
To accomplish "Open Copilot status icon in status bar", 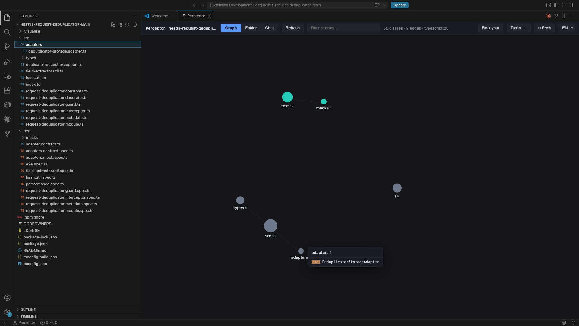I will click(x=564, y=323).
